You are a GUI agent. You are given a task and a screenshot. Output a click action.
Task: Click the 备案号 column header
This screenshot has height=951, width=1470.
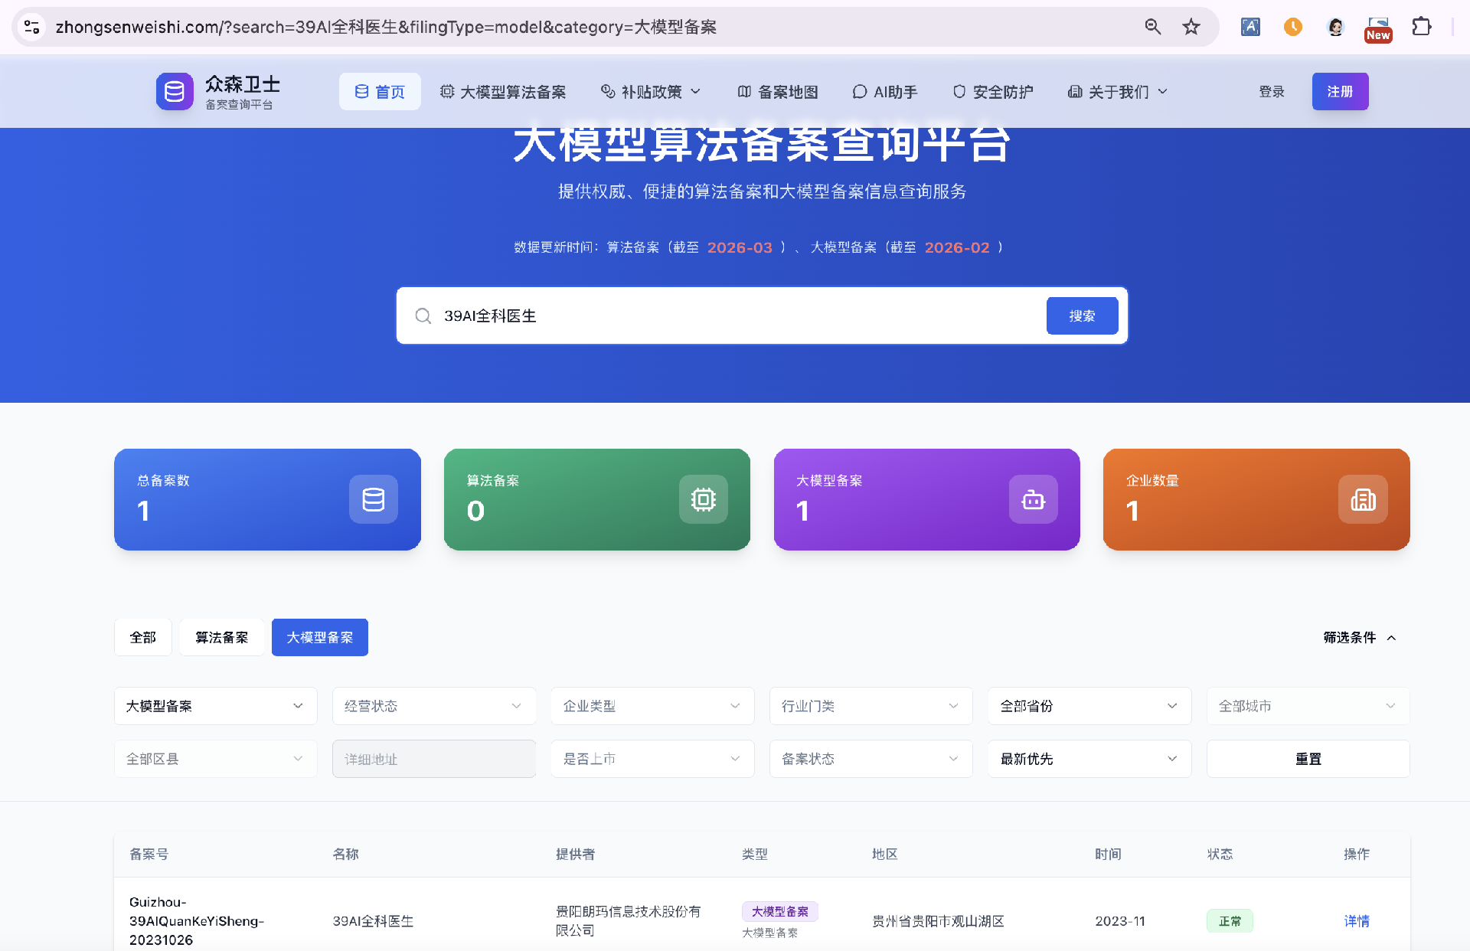[x=149, y=854]
